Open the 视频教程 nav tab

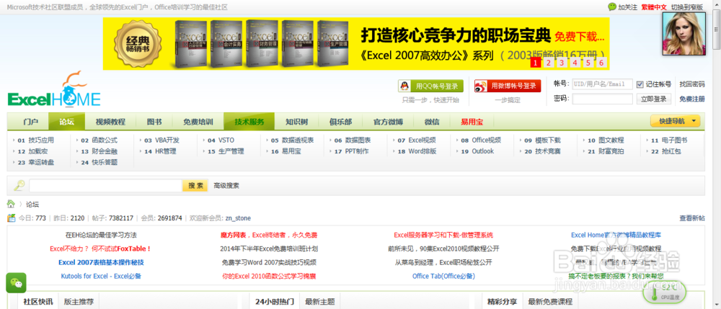coord(110,122)
